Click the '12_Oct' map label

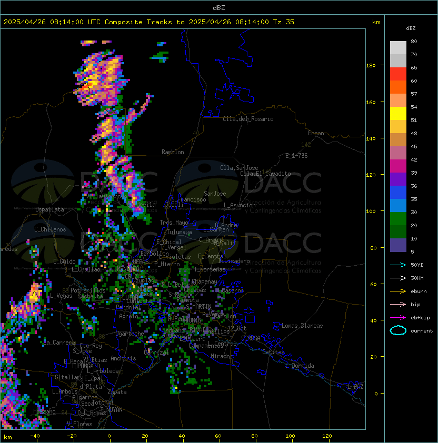(237, 328)
